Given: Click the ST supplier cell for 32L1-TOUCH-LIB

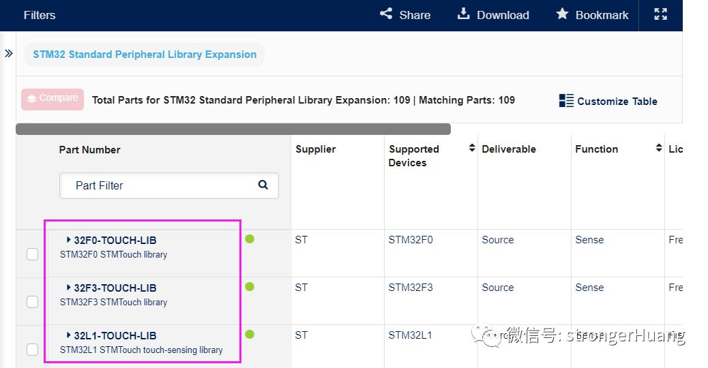Looking at the screenshot, I should click(301, 335).
